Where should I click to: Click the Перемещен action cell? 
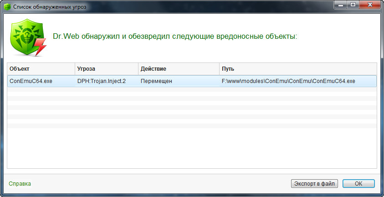157,81
